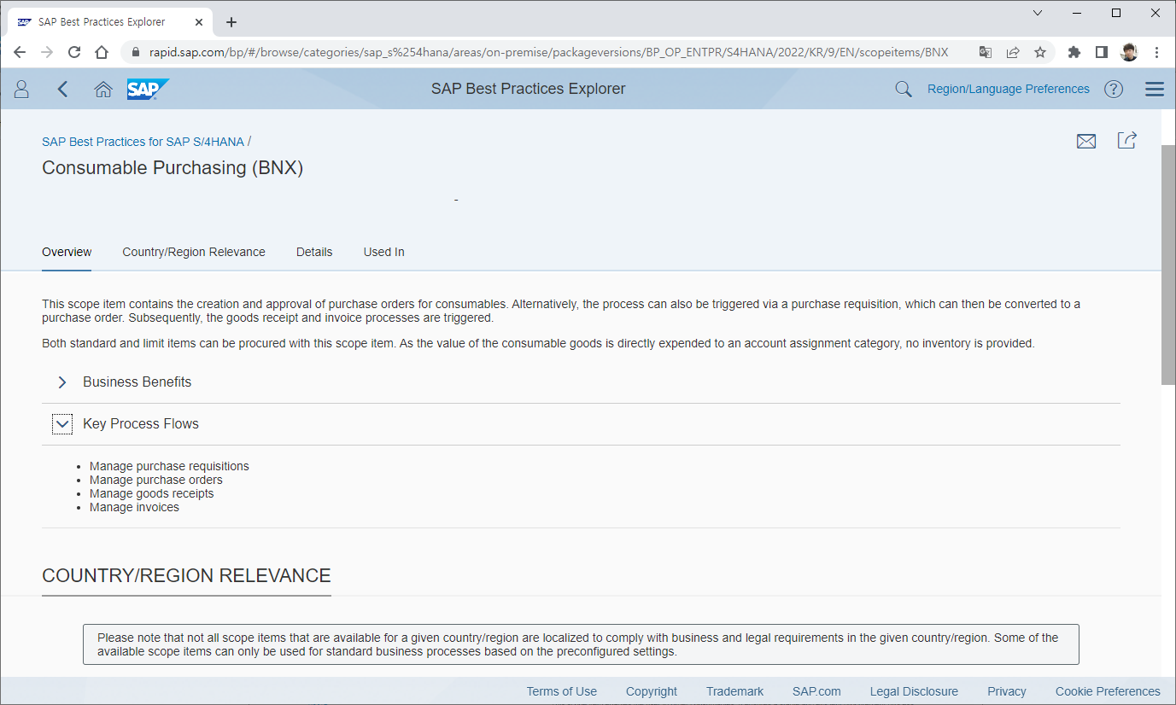Share the page via share icon
The height and width of the screenshot is (705, 1176).
1127,140
